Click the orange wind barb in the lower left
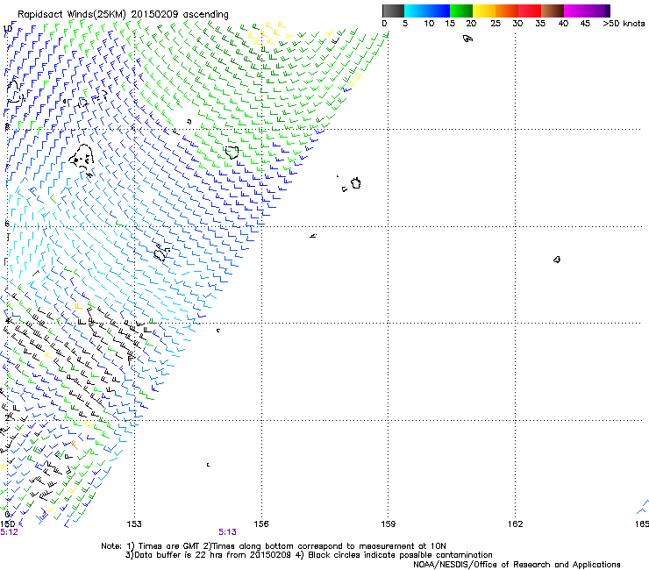649x570 pixels. point(75,445)
